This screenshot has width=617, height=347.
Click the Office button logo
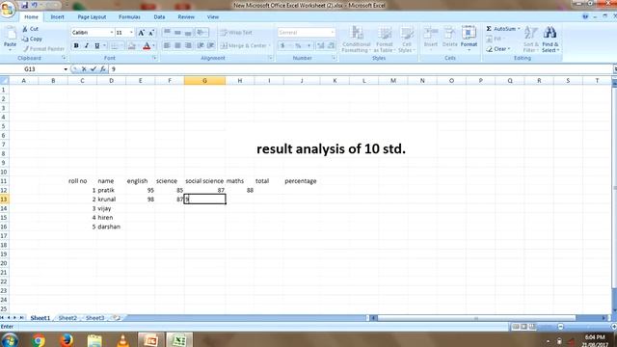(x=8, y=10)
